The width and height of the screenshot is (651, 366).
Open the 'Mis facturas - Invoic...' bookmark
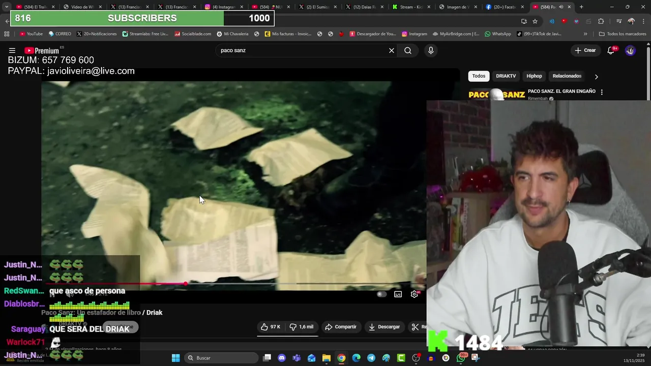click(288, 34)
